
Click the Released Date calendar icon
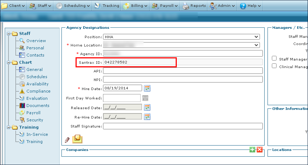[147, 107]
